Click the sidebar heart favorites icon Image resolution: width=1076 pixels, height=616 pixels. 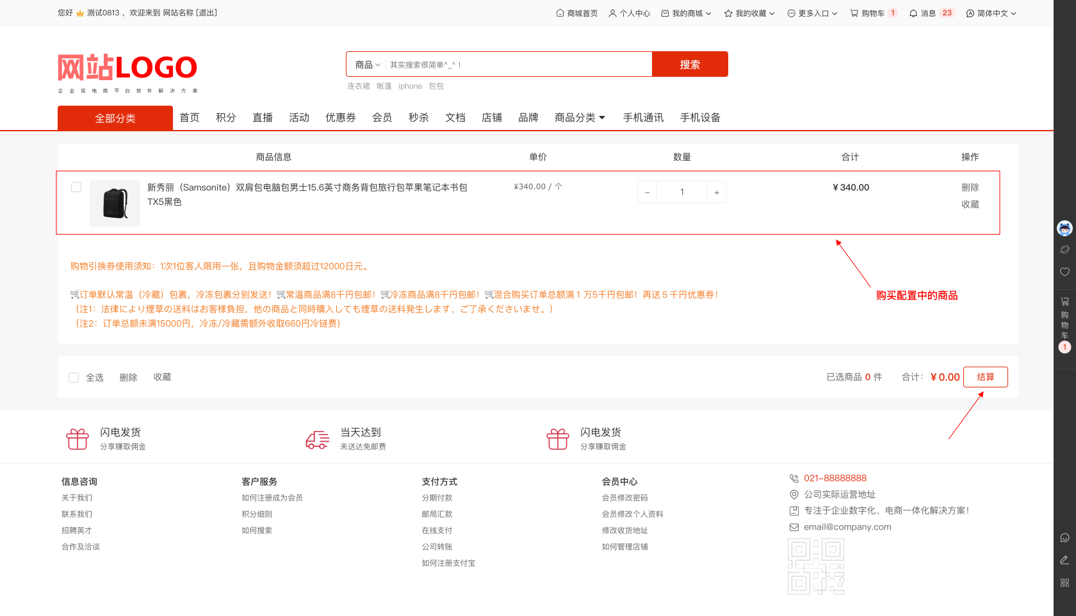coord(1064,272)
